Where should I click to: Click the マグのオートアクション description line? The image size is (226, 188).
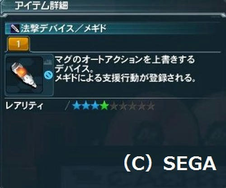pyautogui.click(x=125, y=60)
